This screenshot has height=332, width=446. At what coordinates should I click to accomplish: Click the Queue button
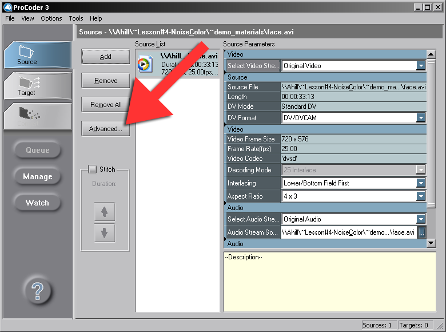(38, 150)
